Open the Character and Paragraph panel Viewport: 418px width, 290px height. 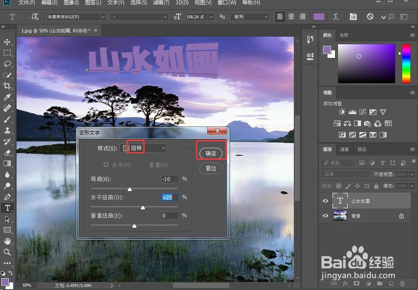click(x=353, y=17)
